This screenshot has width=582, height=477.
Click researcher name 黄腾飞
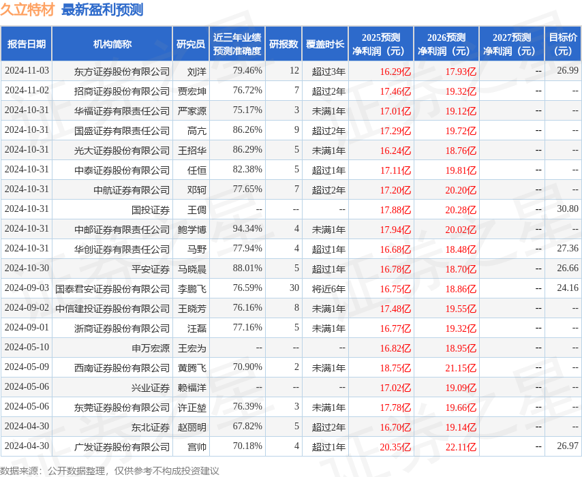point(192,368)
